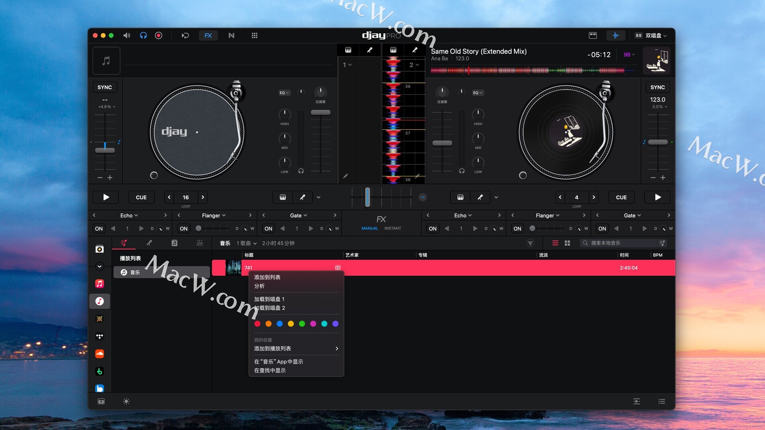Image resolution: width=765 pixels, height=430 pixels.
Task: Select the playlists tab icon in library
Action: tap(124, 243)
